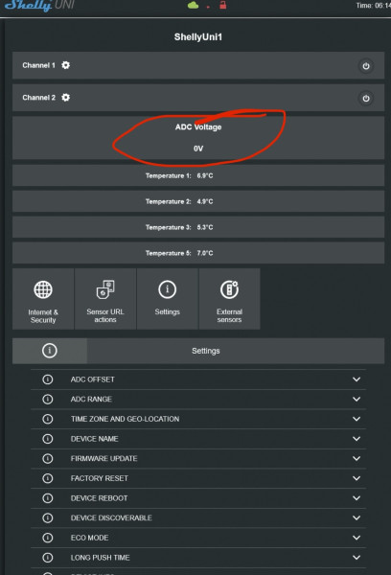Open Channel 2 settings gear
This screenshot has width=391, height=575.
pyautogui.click(x=66, y=98)
